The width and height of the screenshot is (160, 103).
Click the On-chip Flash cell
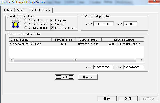pos(88,44)
